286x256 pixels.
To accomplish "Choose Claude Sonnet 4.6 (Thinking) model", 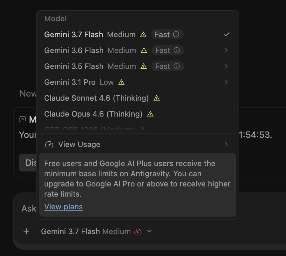I will [x=138, y=98].
